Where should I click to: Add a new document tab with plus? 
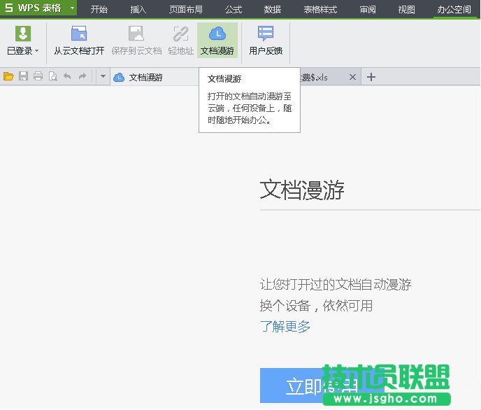[371, 77]
